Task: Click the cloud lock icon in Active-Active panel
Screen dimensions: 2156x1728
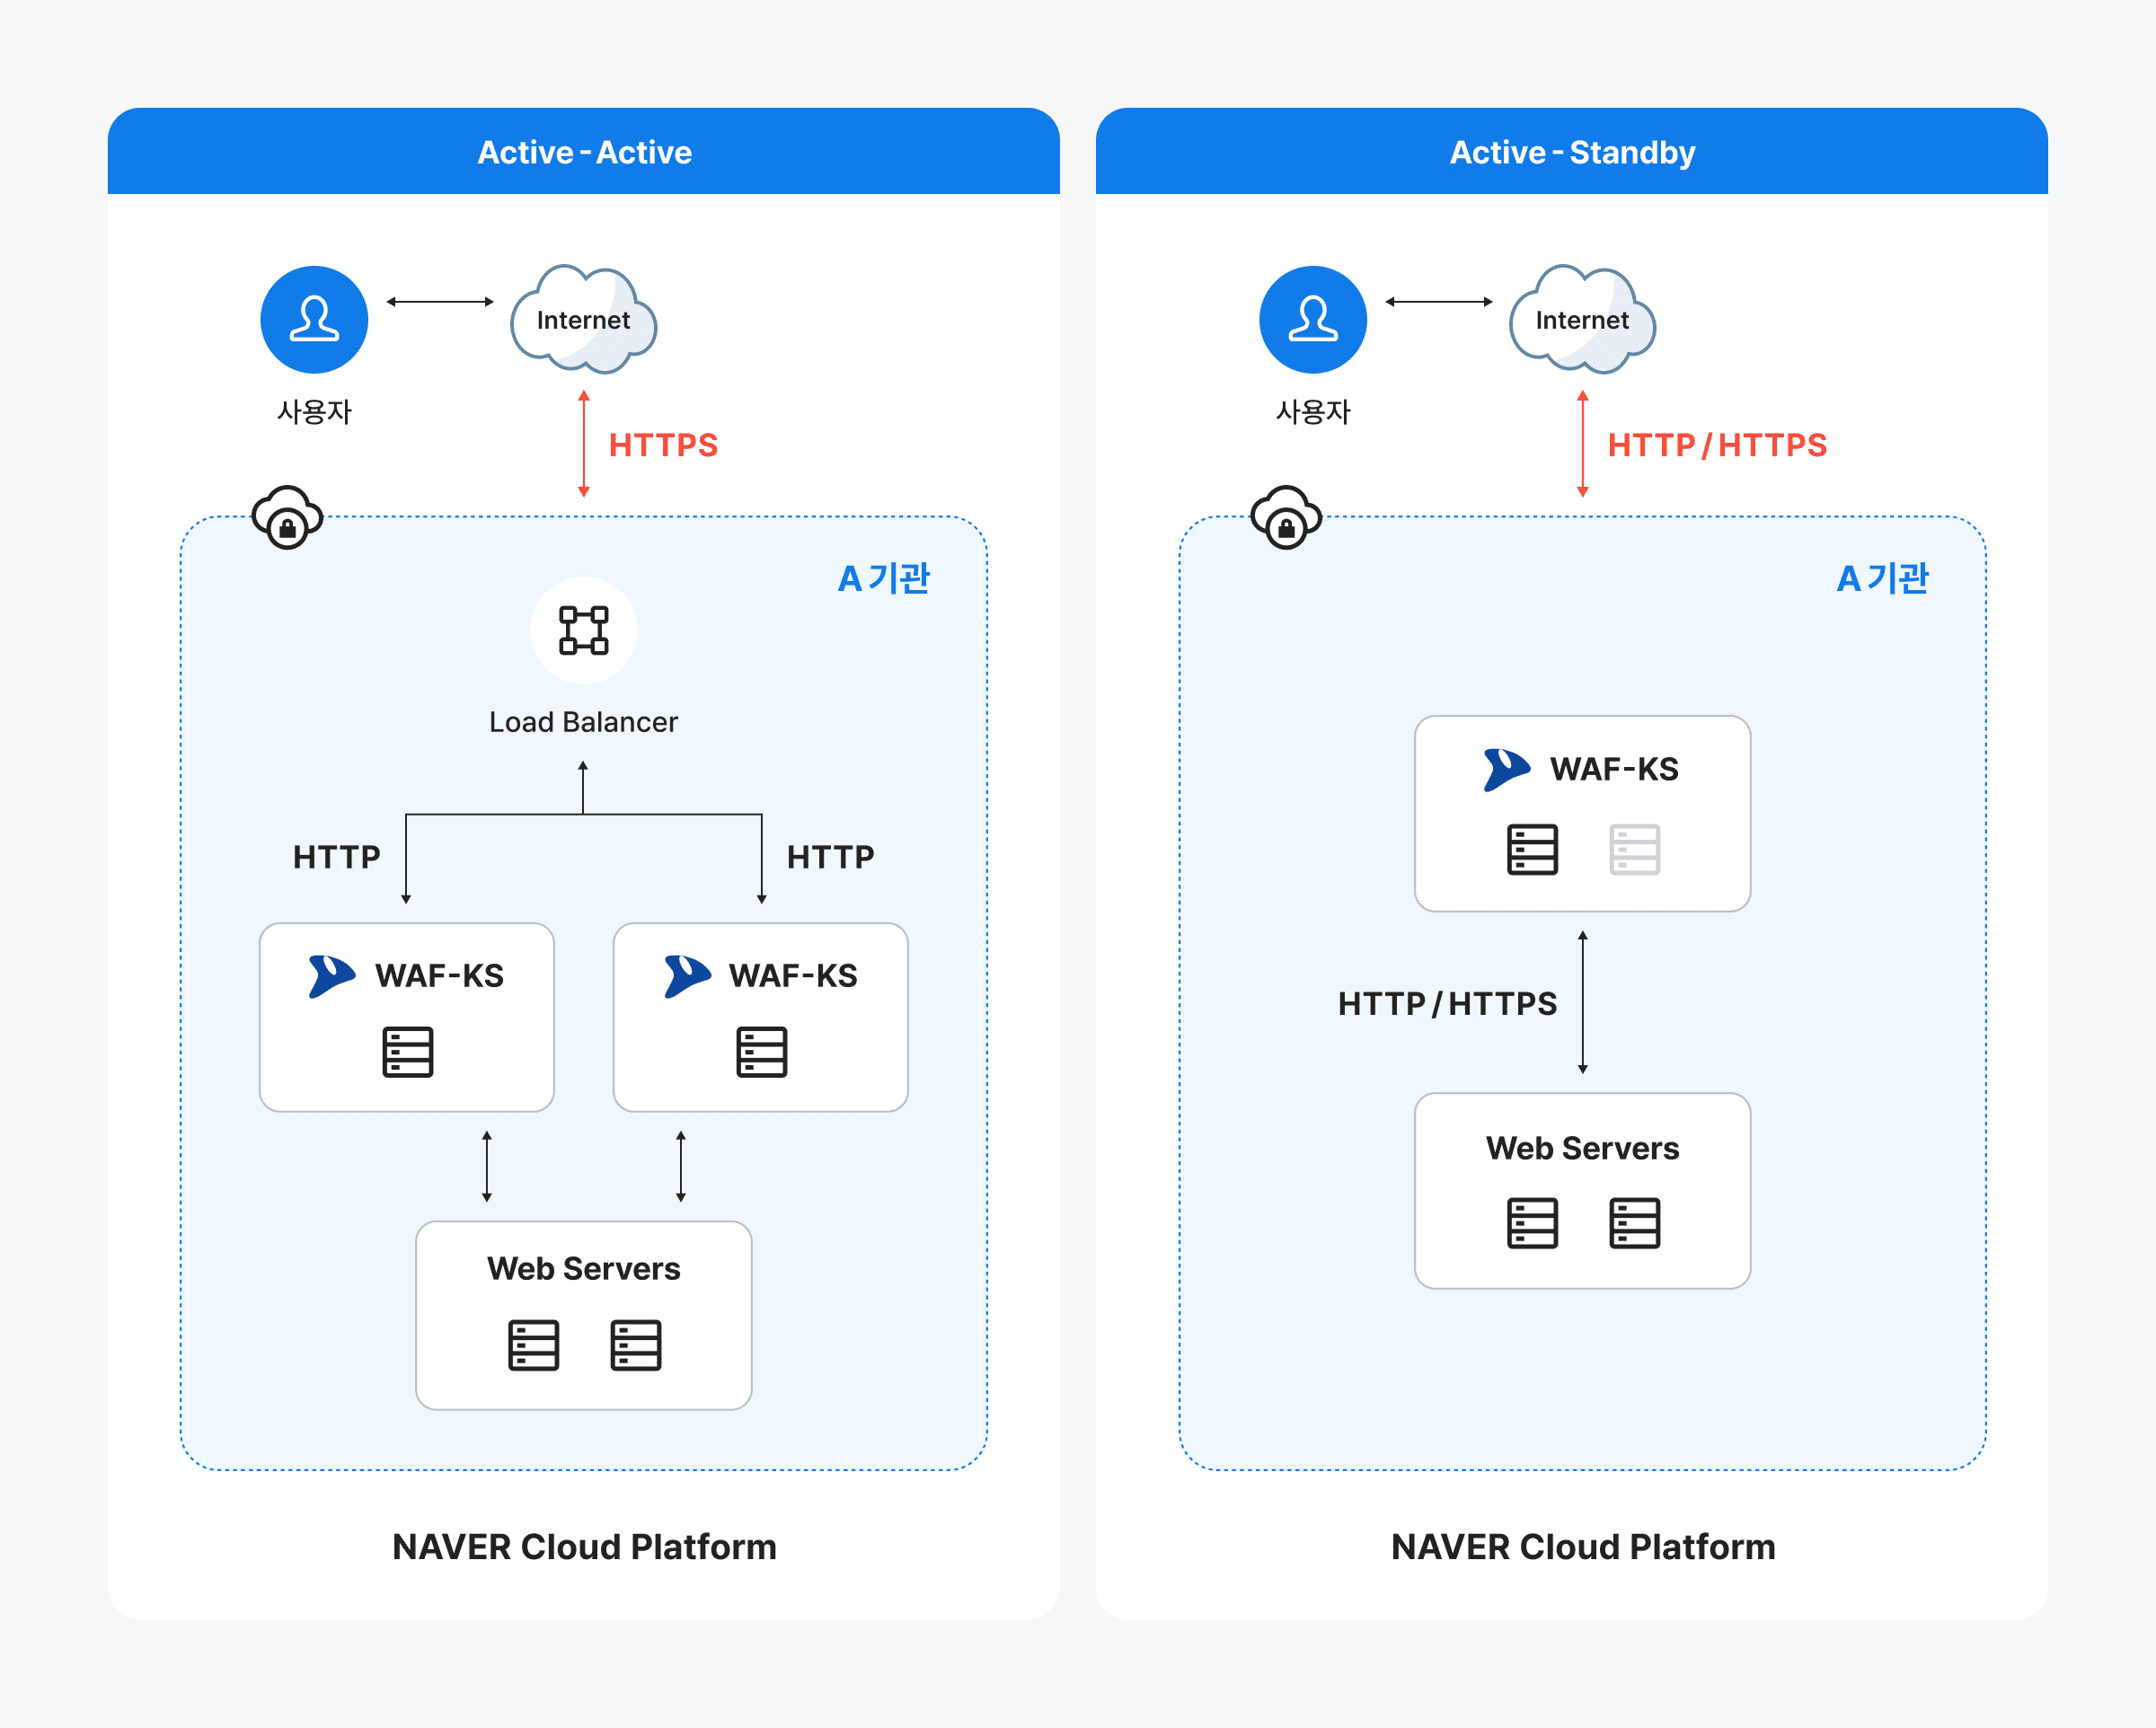Action: 287,518
